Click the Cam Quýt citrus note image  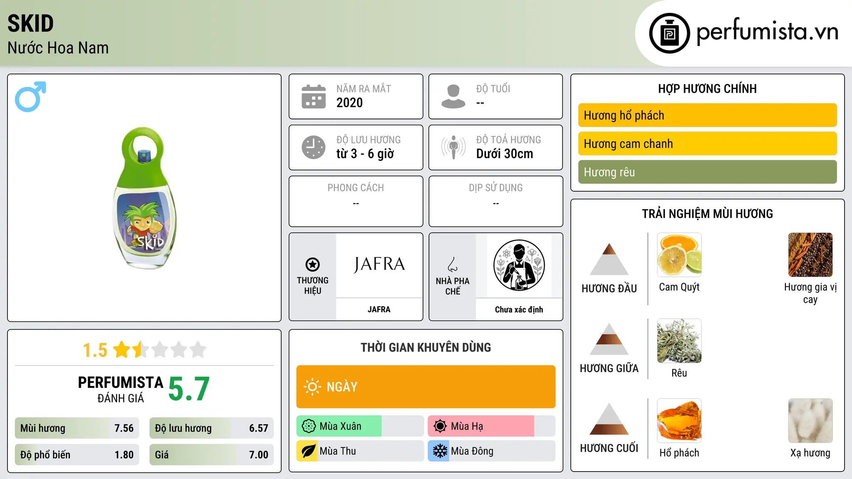click(x=679, y=255)
